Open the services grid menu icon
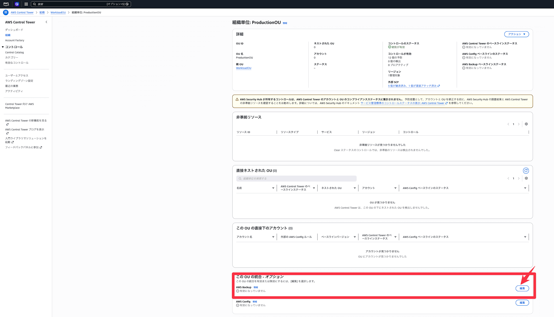This screenshot has width=554, height=317. (26, 4)
